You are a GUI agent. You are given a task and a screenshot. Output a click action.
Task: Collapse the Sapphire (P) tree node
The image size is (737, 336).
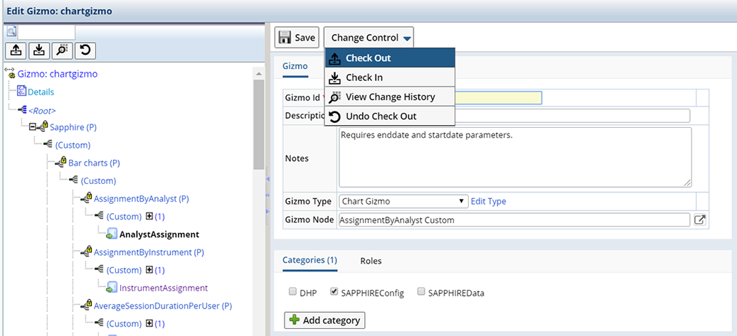coord(33,127)
